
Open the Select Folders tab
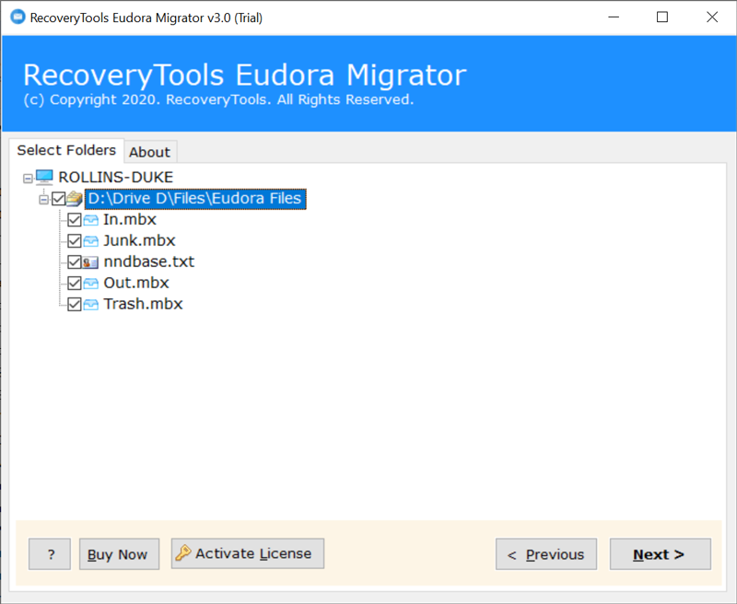tap(66, 150)
